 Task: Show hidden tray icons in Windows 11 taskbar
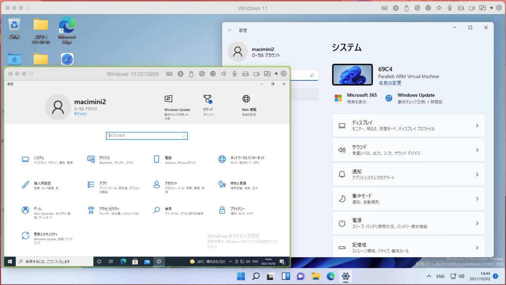(x=429, y=276)
